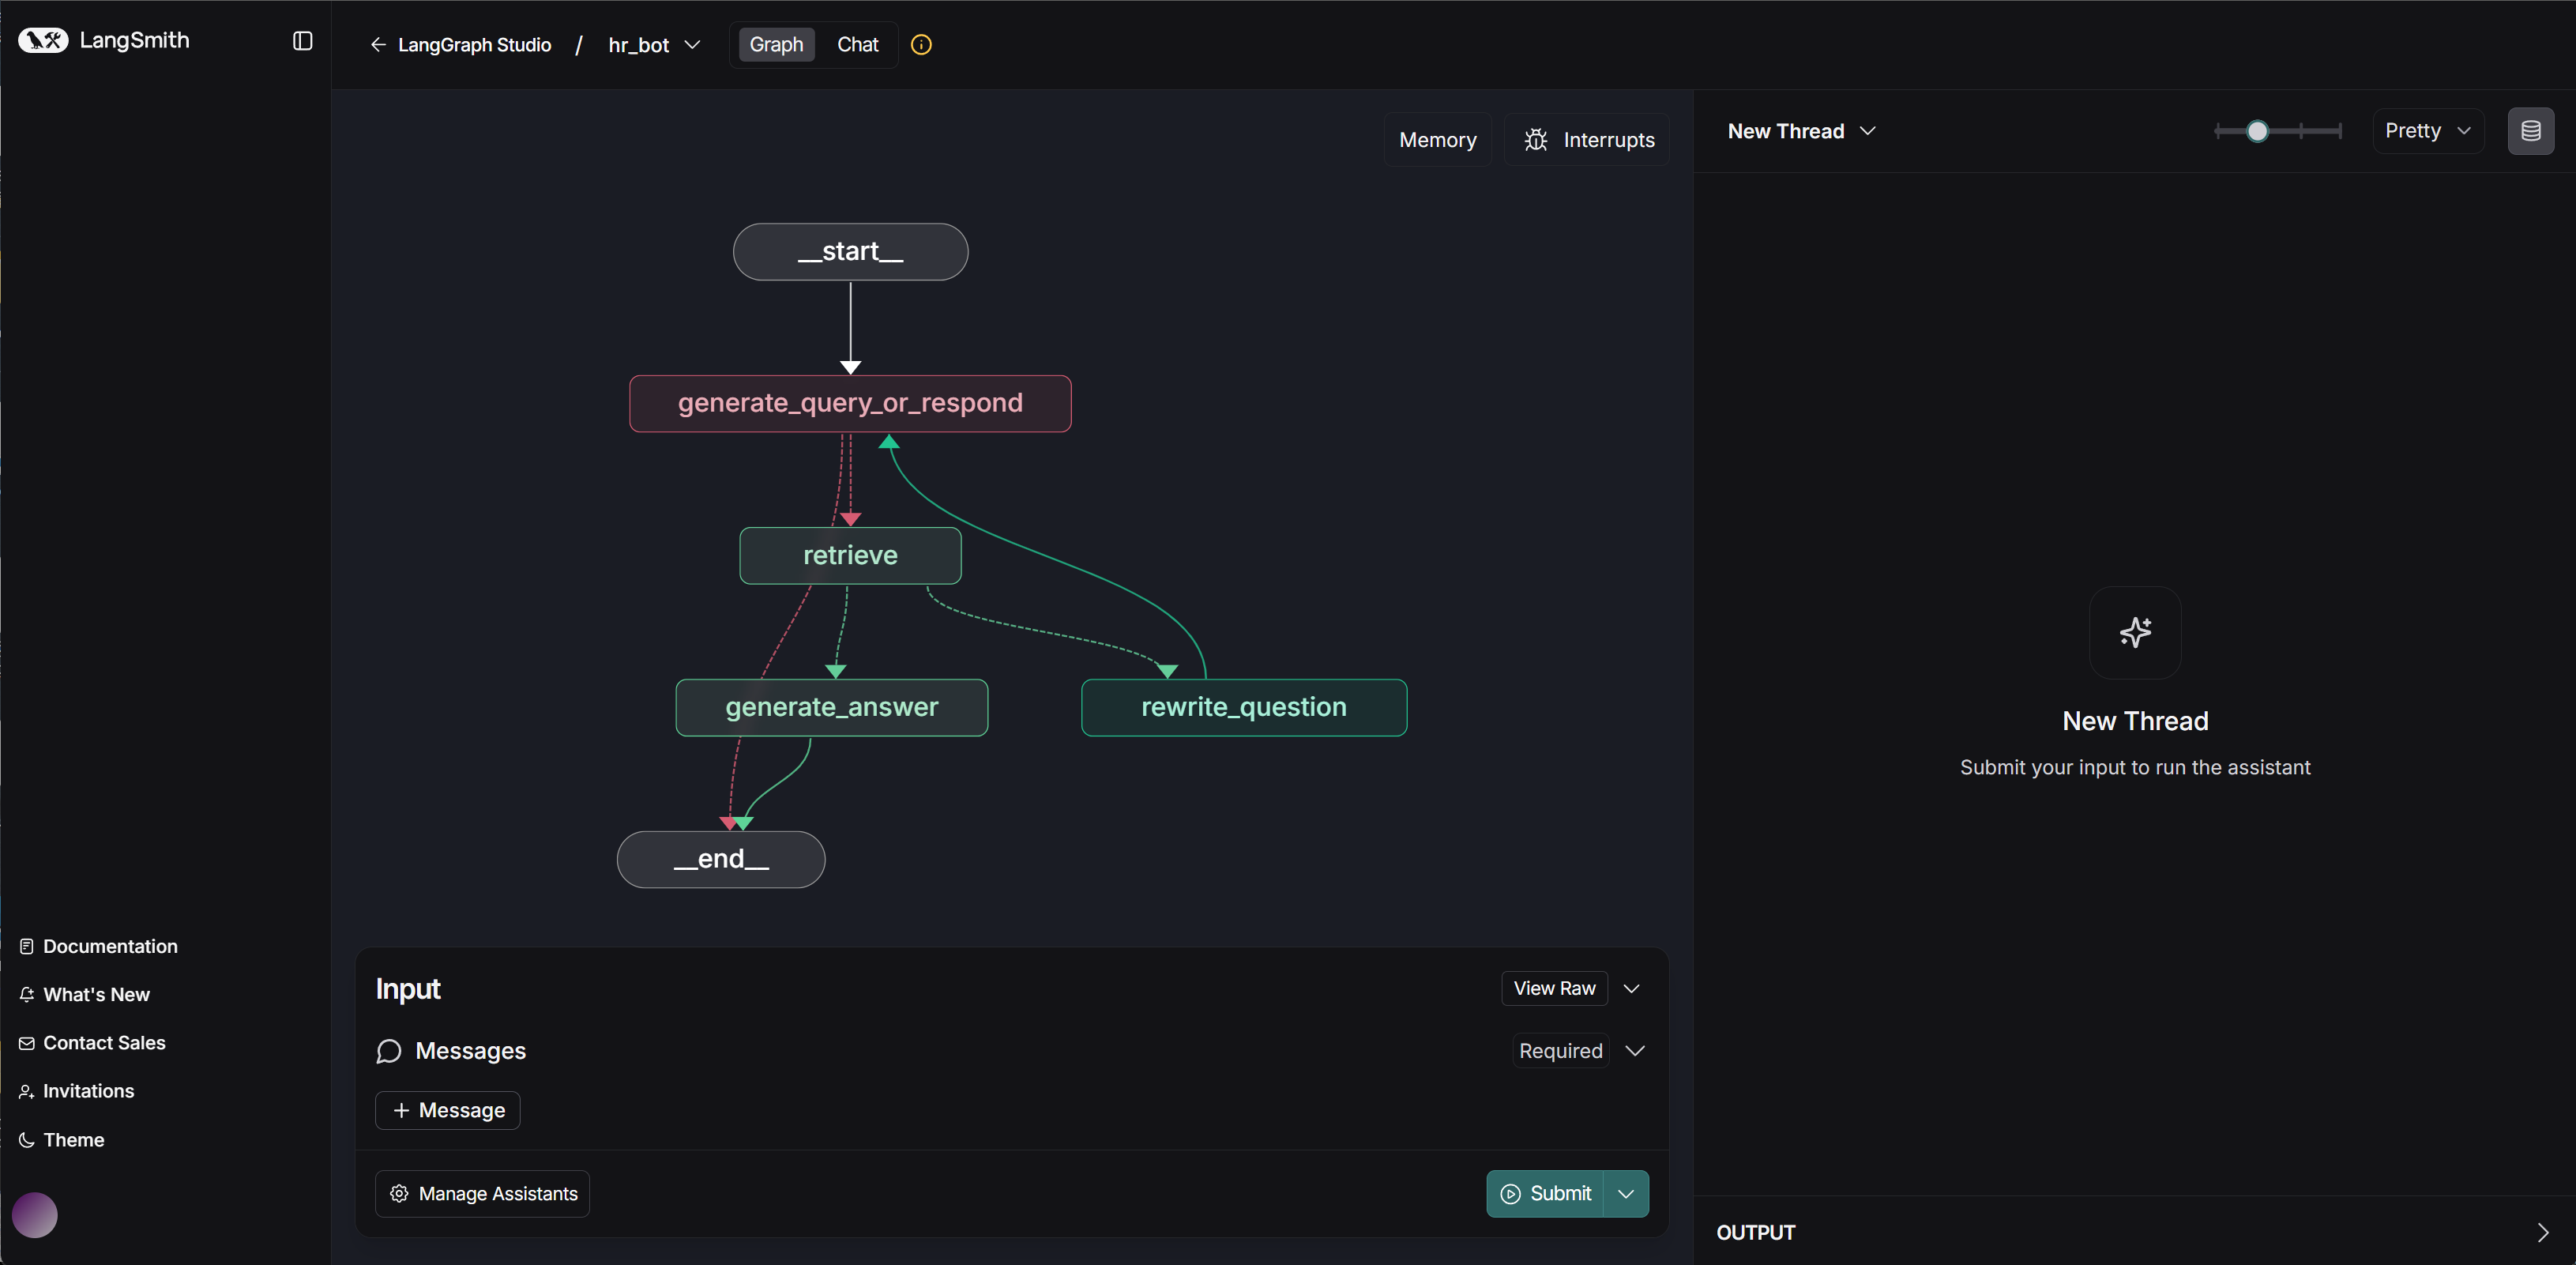Click the Documentation book icon
2576x1265 pixels.
[x=27, y=946]
